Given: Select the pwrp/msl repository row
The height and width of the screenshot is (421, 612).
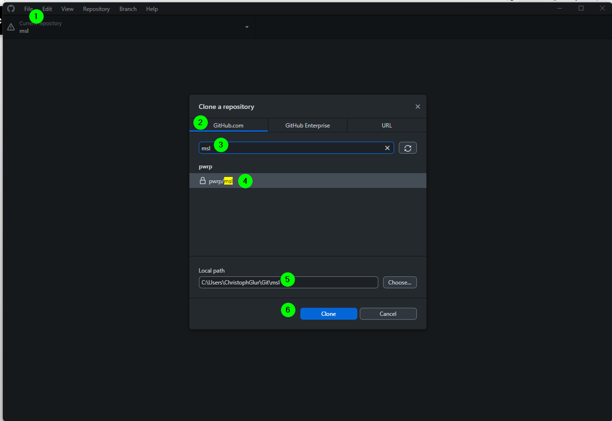Looking at the screenshot, I should 308,181.
